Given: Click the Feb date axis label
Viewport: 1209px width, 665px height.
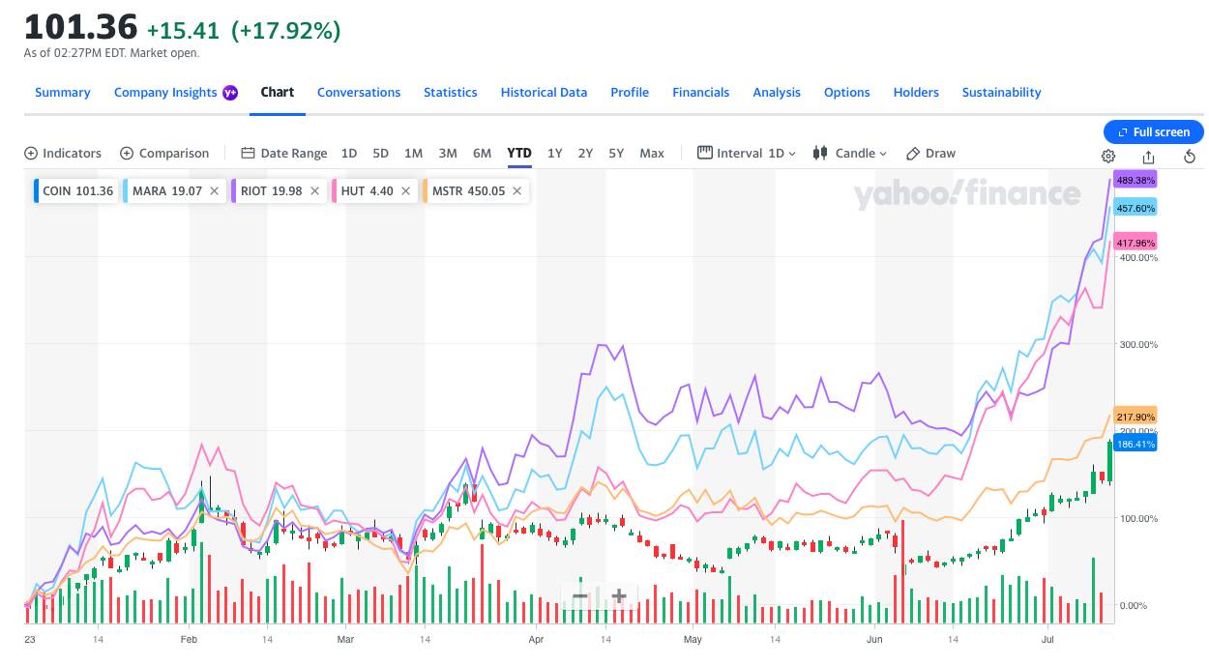Looking at the screenshot, I should click(x=189, y=639).
